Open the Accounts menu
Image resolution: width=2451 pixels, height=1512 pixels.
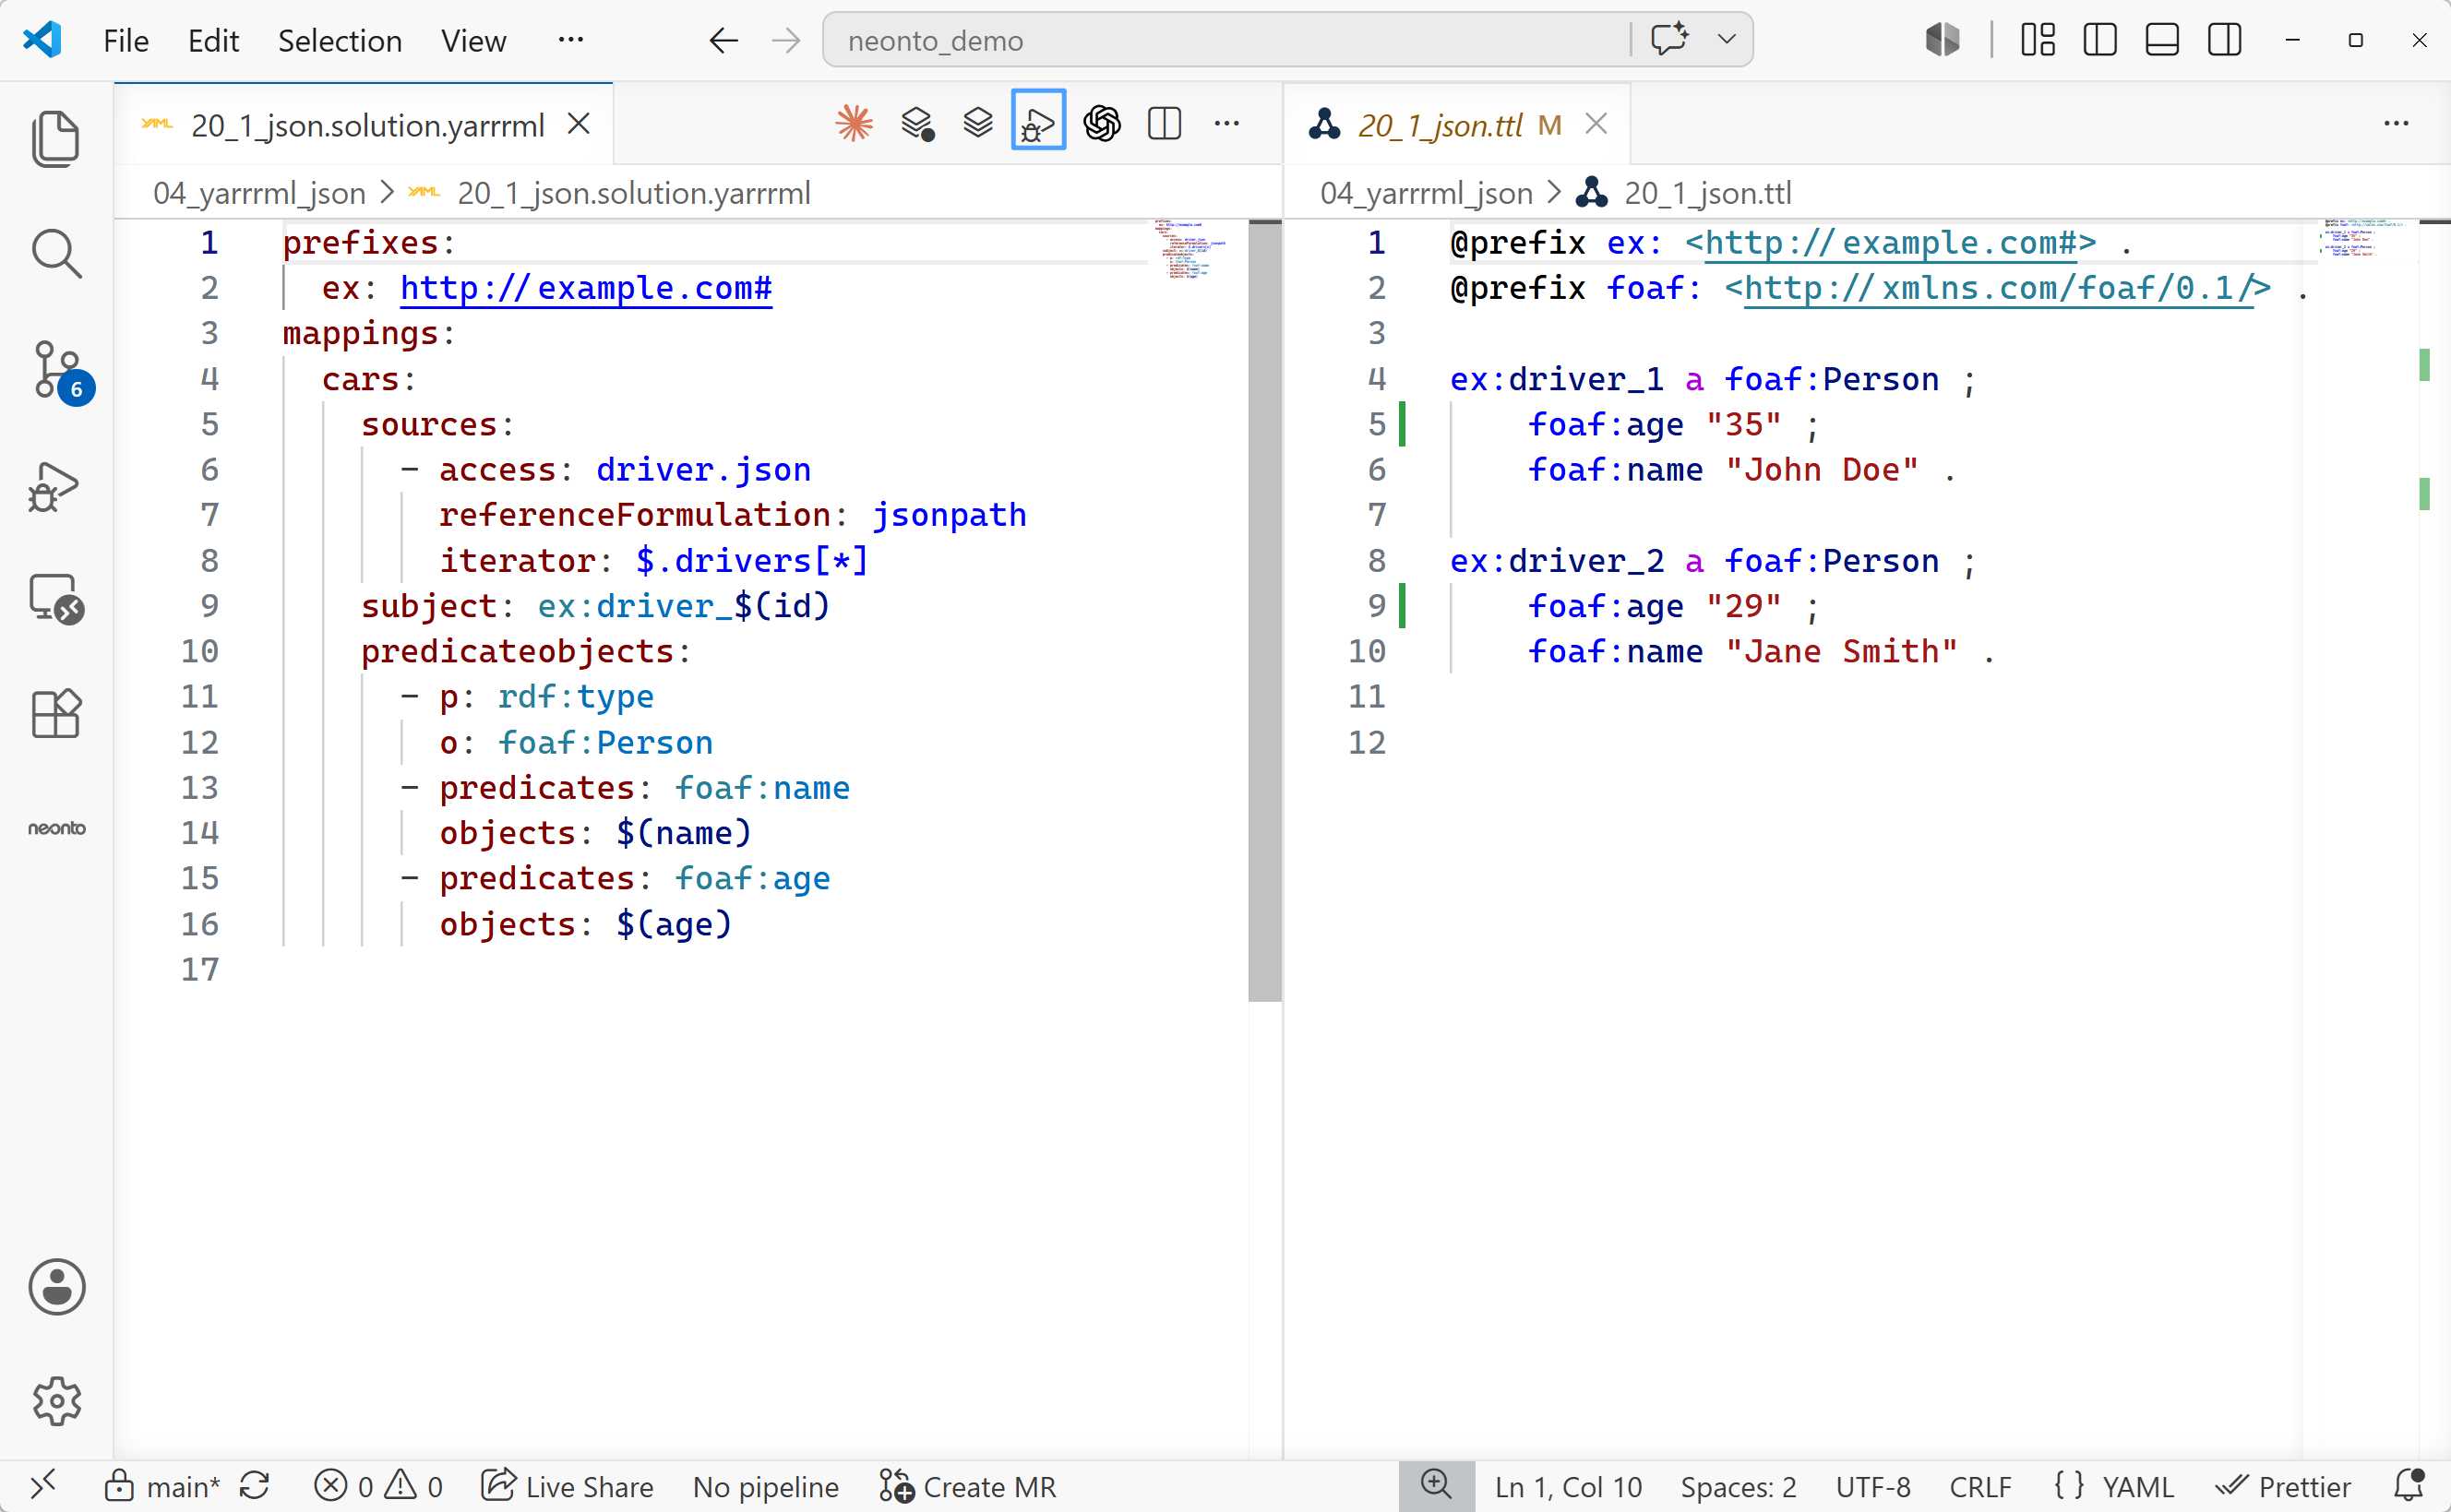(x=57, y=1286)
